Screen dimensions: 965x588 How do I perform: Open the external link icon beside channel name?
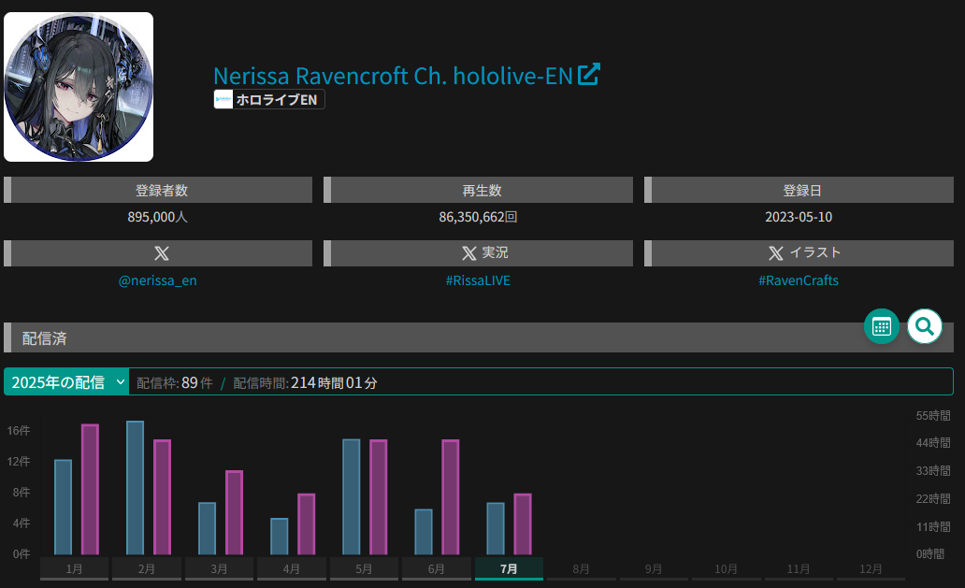[588, 75]
